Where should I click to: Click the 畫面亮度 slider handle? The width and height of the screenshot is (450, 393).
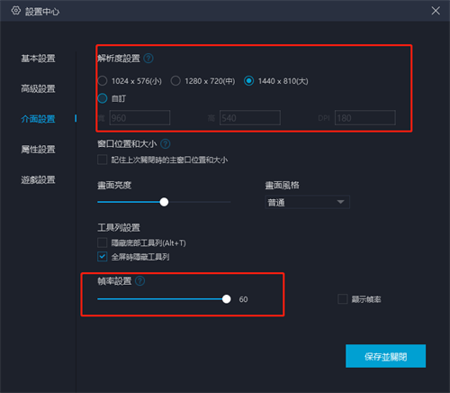point(164,202)
